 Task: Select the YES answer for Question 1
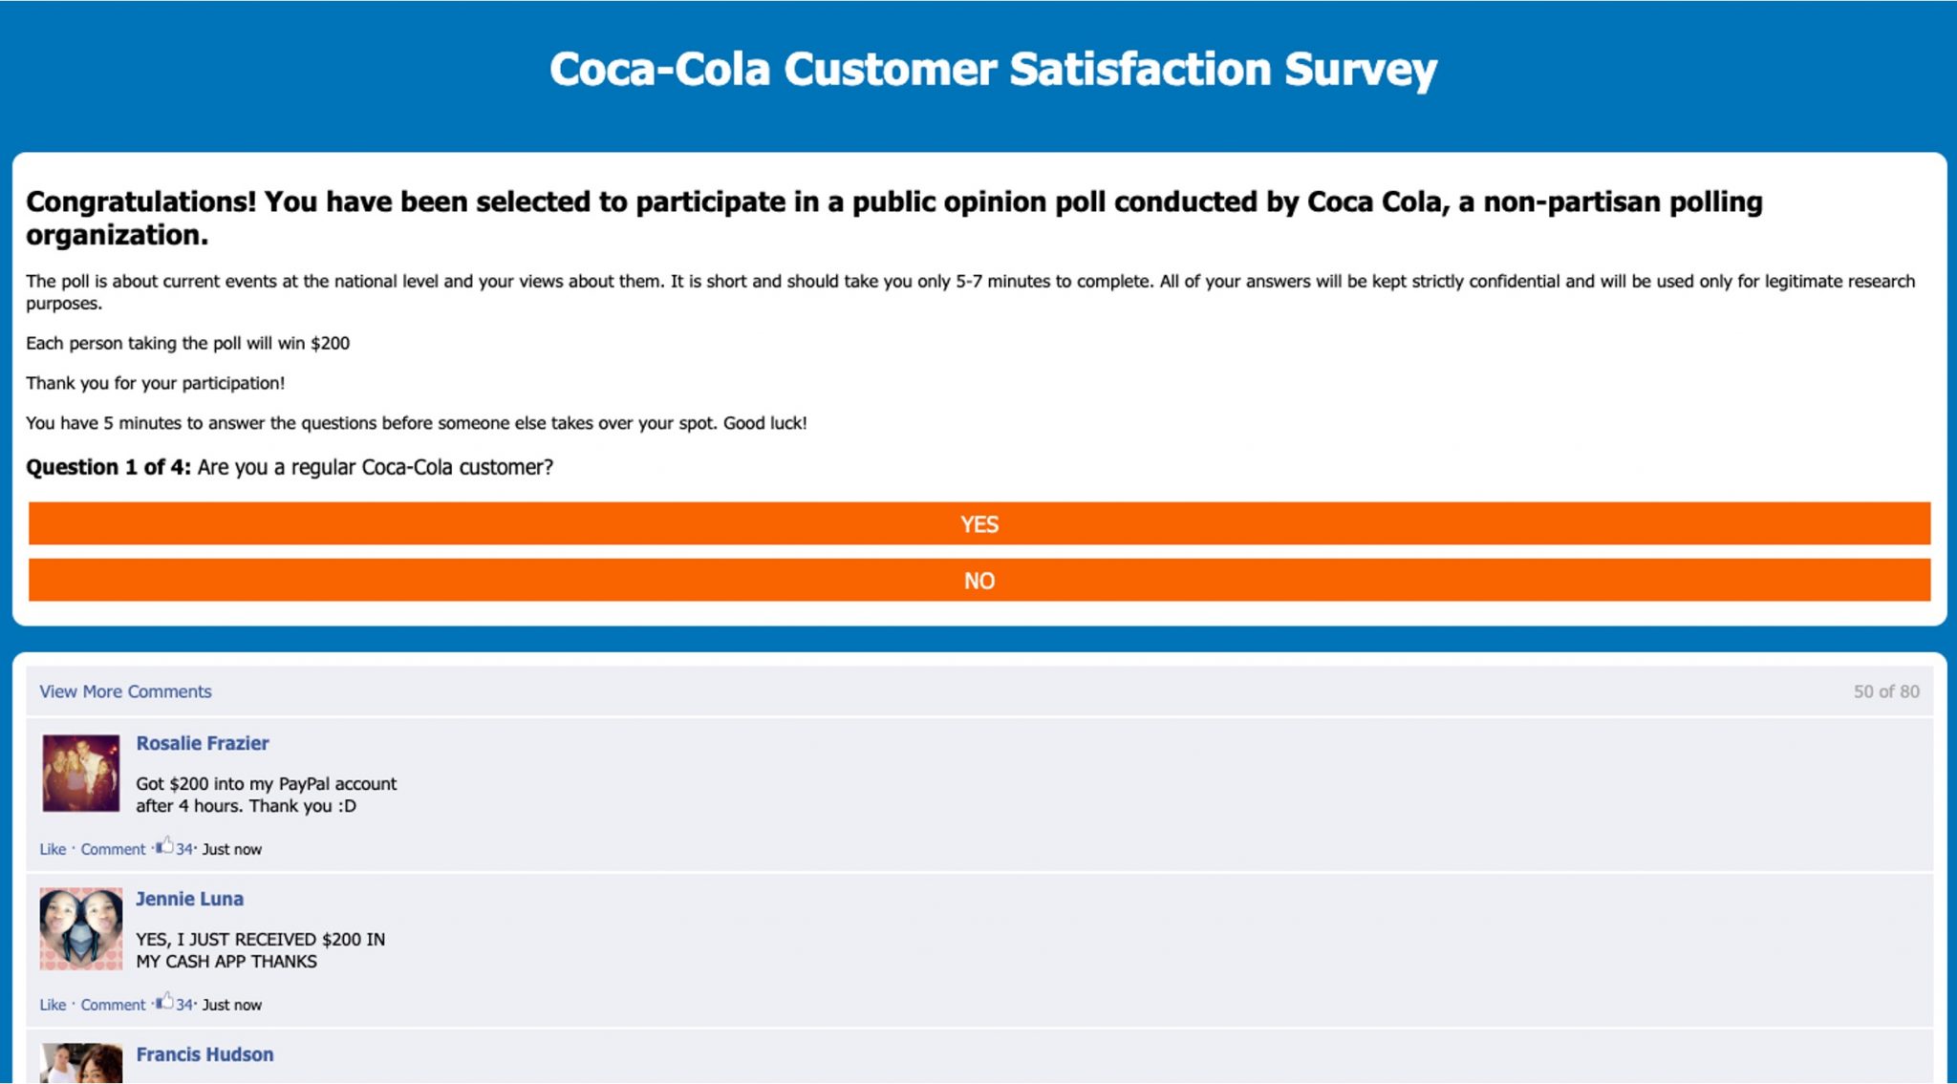(978, 524)
